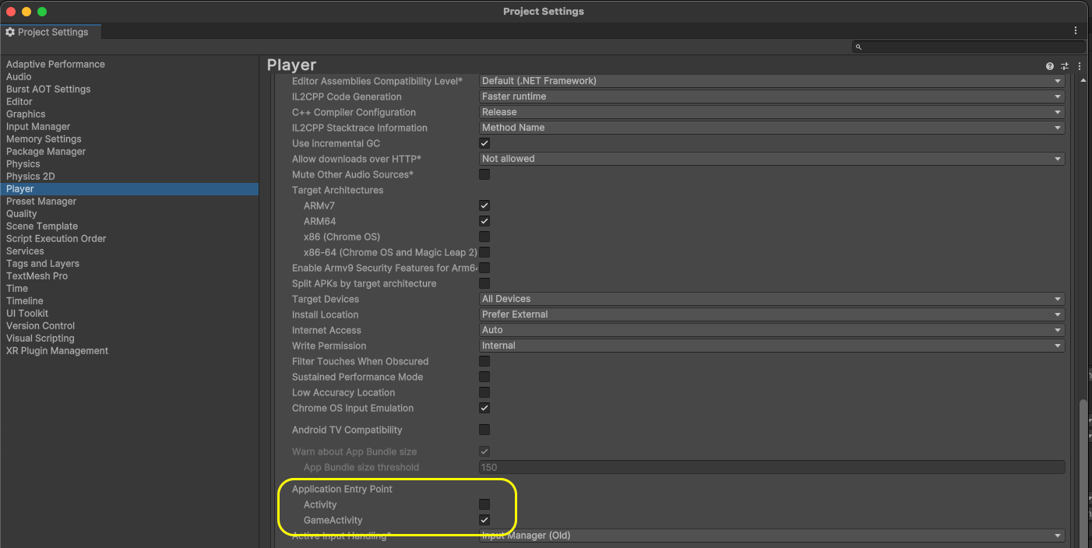Enable Split APKs by target architecture
This screenshot has height=548, width=1092.
coord(484,283)
